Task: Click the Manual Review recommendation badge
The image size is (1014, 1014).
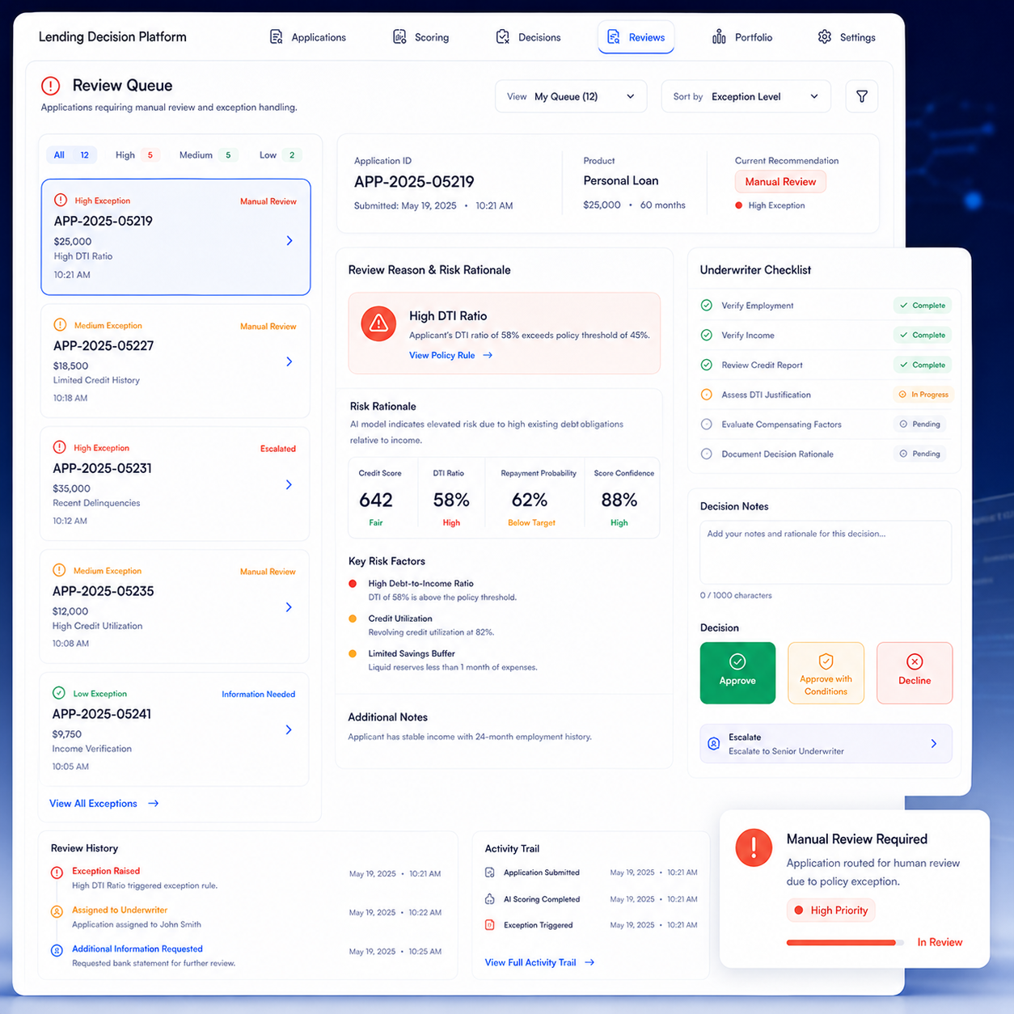Action: [780, 182]
